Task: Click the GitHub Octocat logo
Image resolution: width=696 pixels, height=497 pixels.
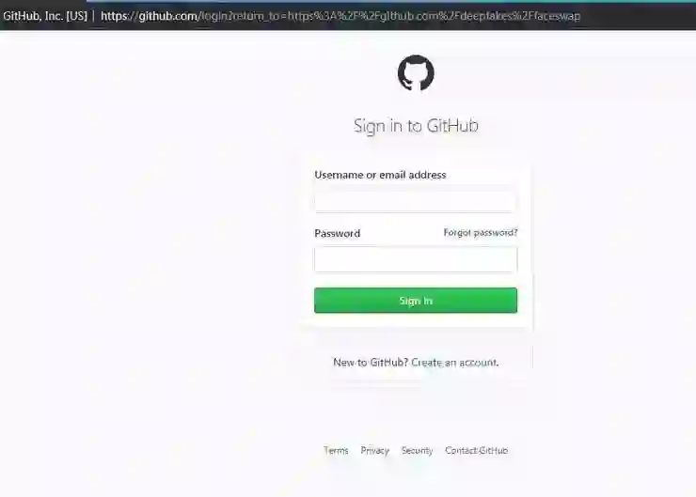Action: click(416, 72)
